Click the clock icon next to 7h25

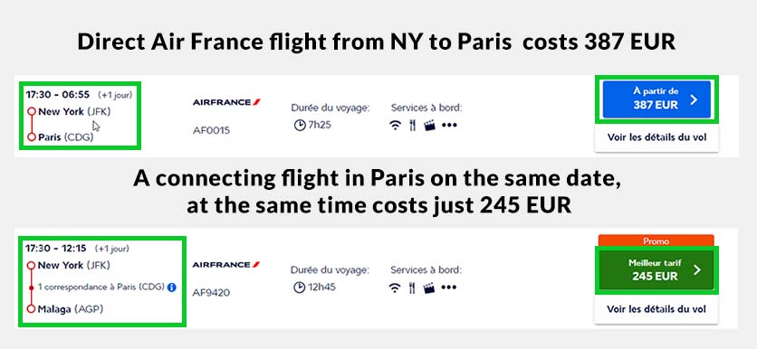tap(300, 126)
